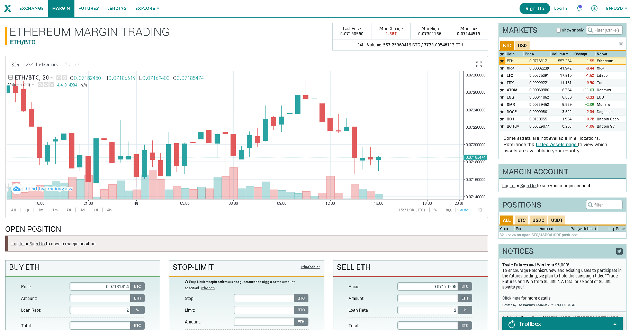Toggle the DOGE favorite star

(502, 112)
